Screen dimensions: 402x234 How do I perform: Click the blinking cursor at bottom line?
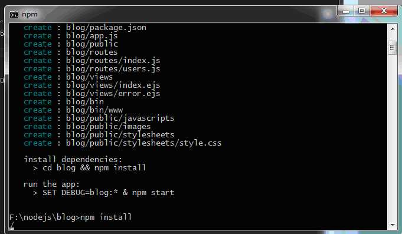[12, 227]
